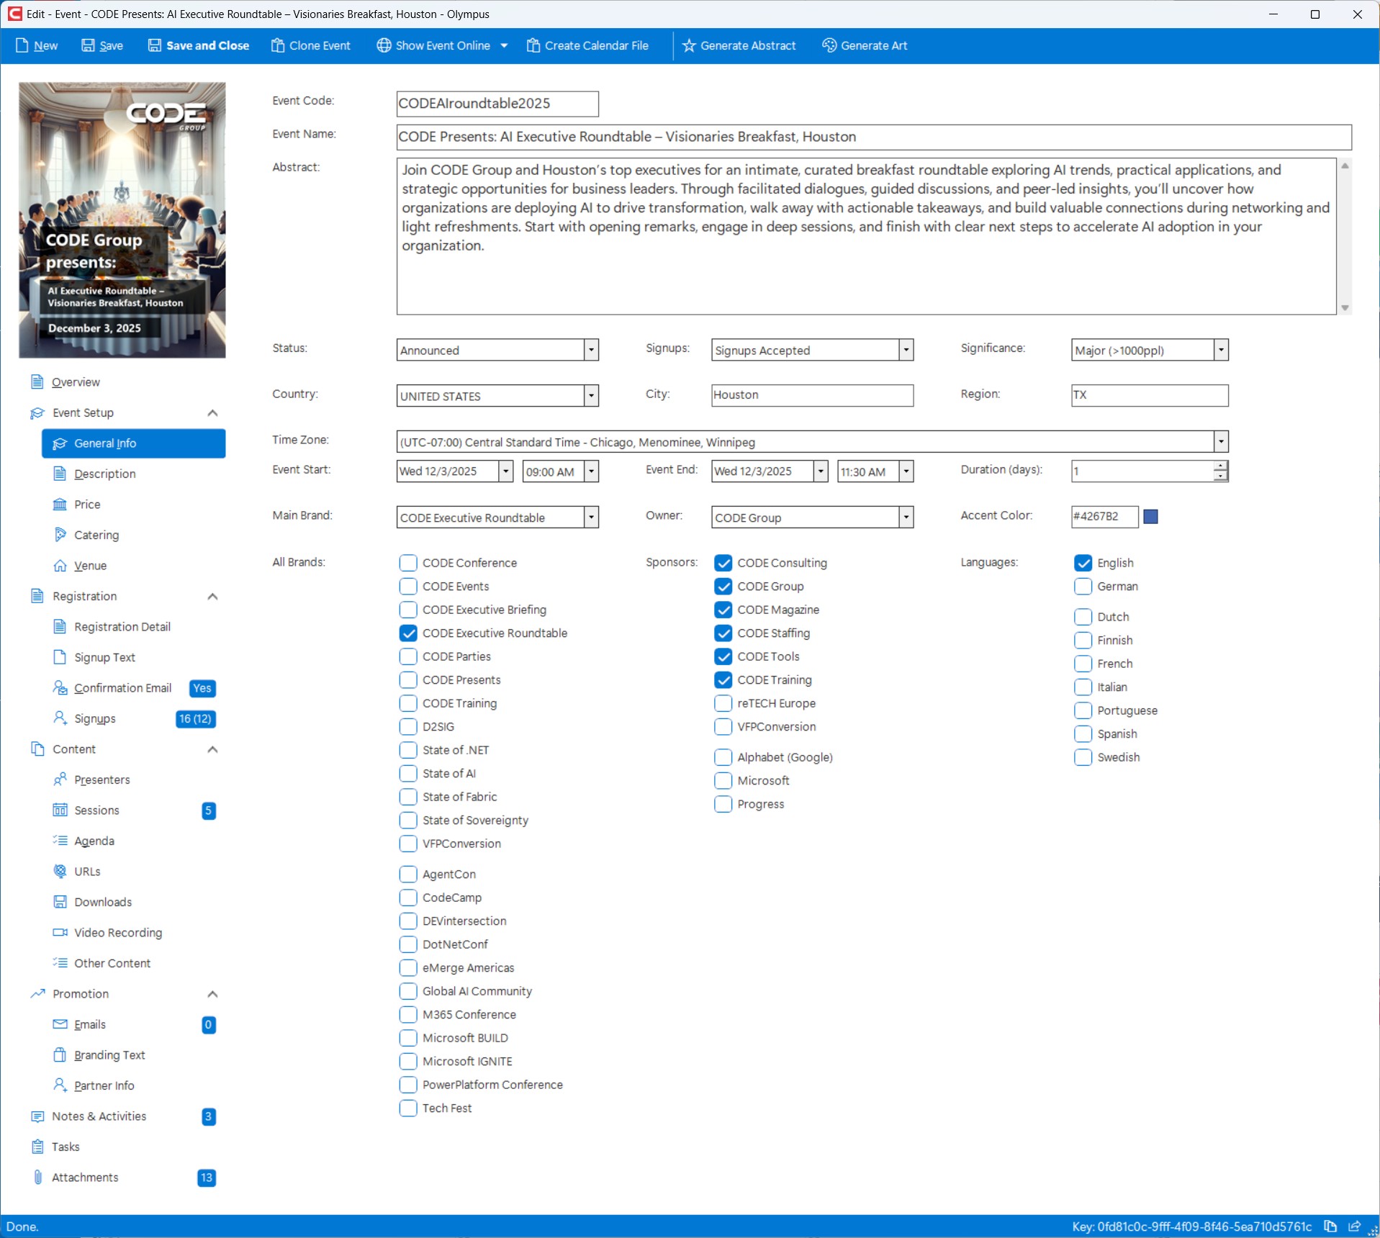Click the blue Accent Color swatch
The height and width of the screenshot is (1238, 1380).
coord(1150,517)
